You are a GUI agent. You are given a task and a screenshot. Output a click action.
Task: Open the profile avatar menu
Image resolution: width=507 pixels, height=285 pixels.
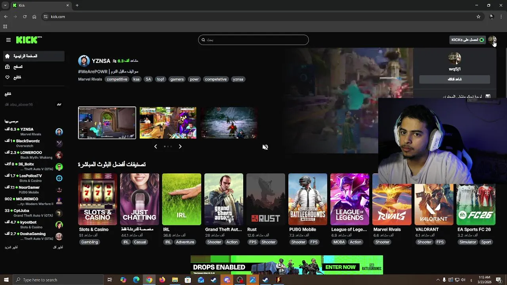(x=492, y=40)
